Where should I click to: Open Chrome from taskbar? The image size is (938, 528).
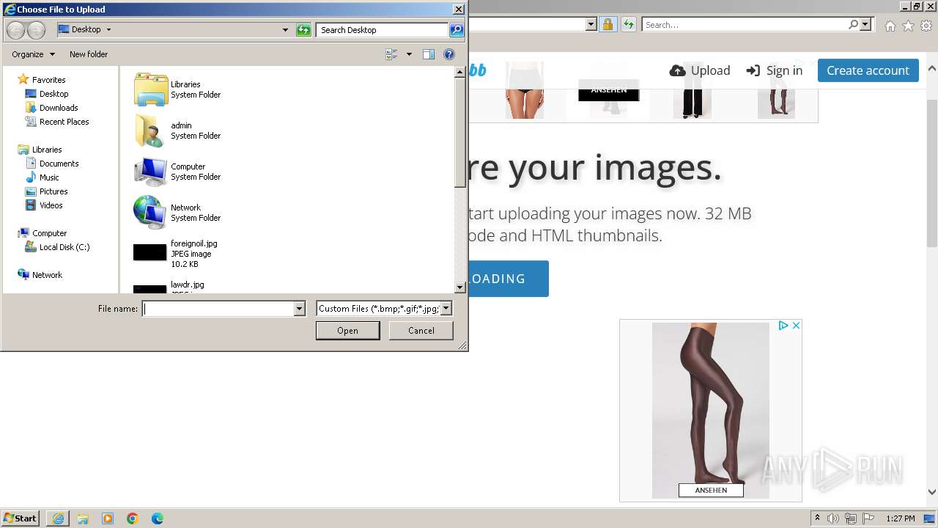132,518
